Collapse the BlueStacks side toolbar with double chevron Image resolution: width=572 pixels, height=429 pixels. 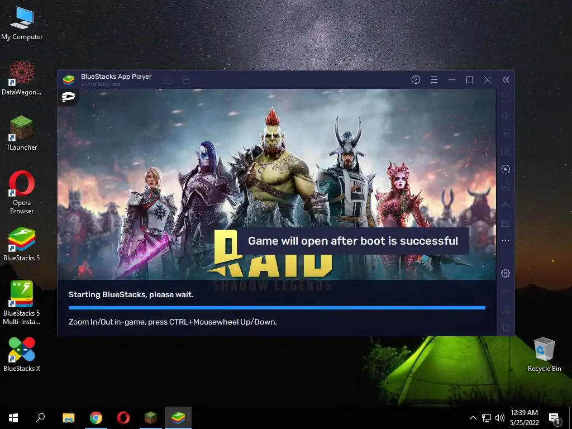[506, 80]
